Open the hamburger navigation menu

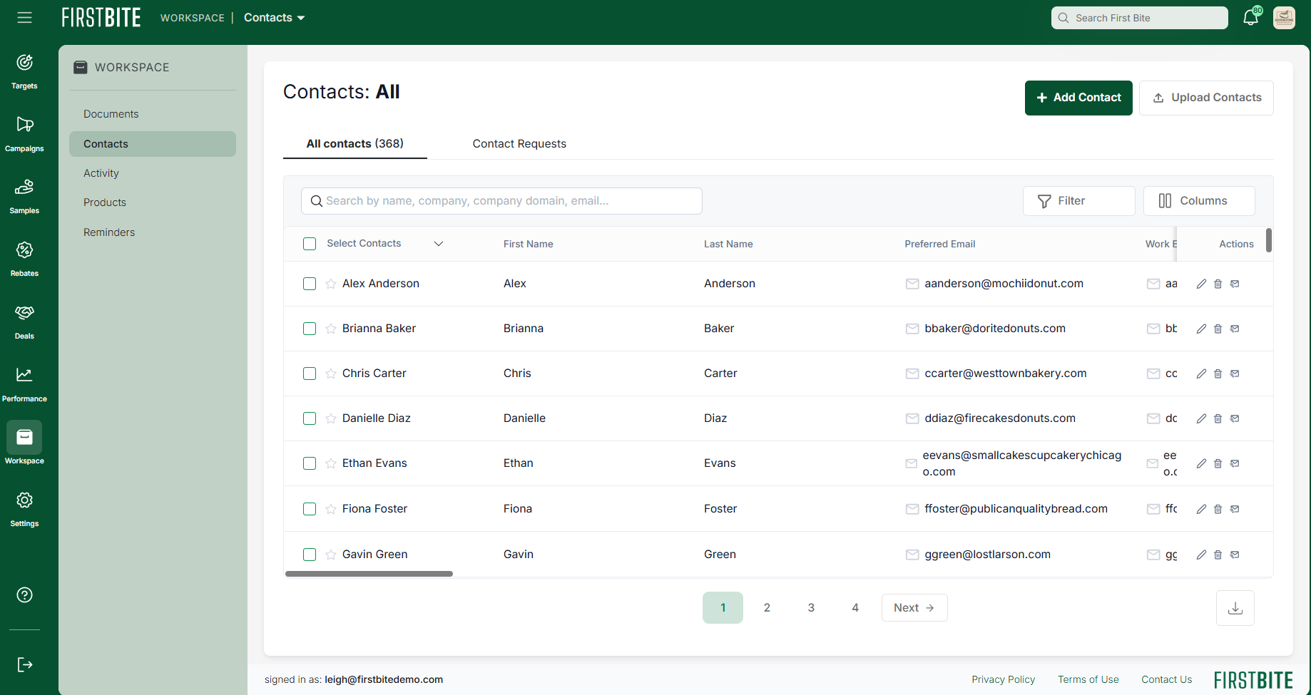(x=24, y=18)
